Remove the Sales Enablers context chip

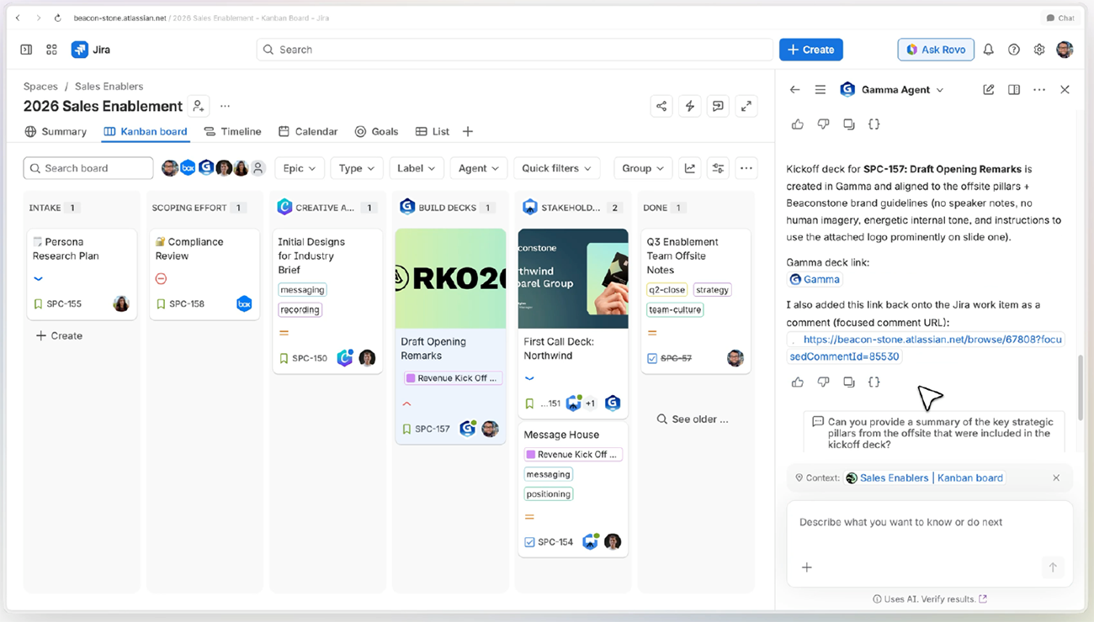point(1056,477)
